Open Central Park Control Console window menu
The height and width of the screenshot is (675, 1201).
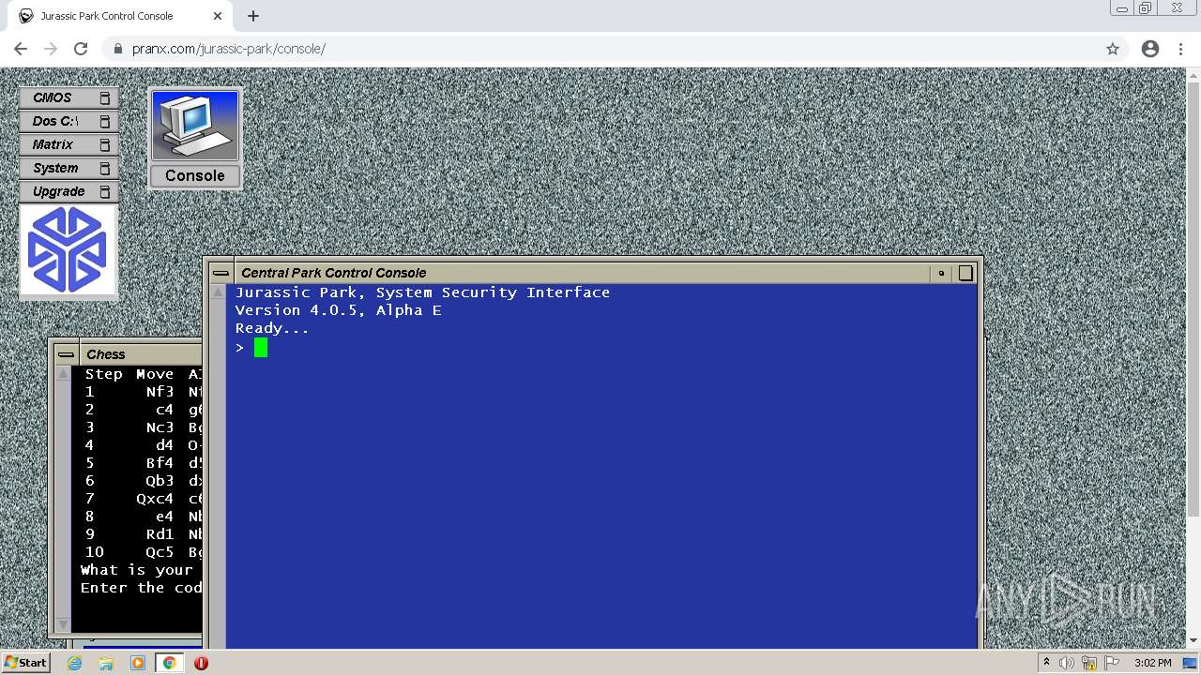coord(220,273)
